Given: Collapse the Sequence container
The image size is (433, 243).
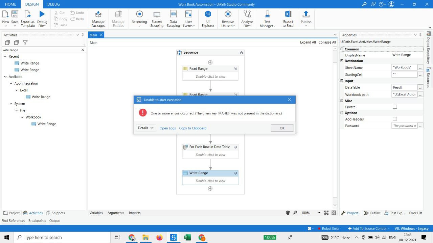Looking at the screenshot, I should pos(241,53).
